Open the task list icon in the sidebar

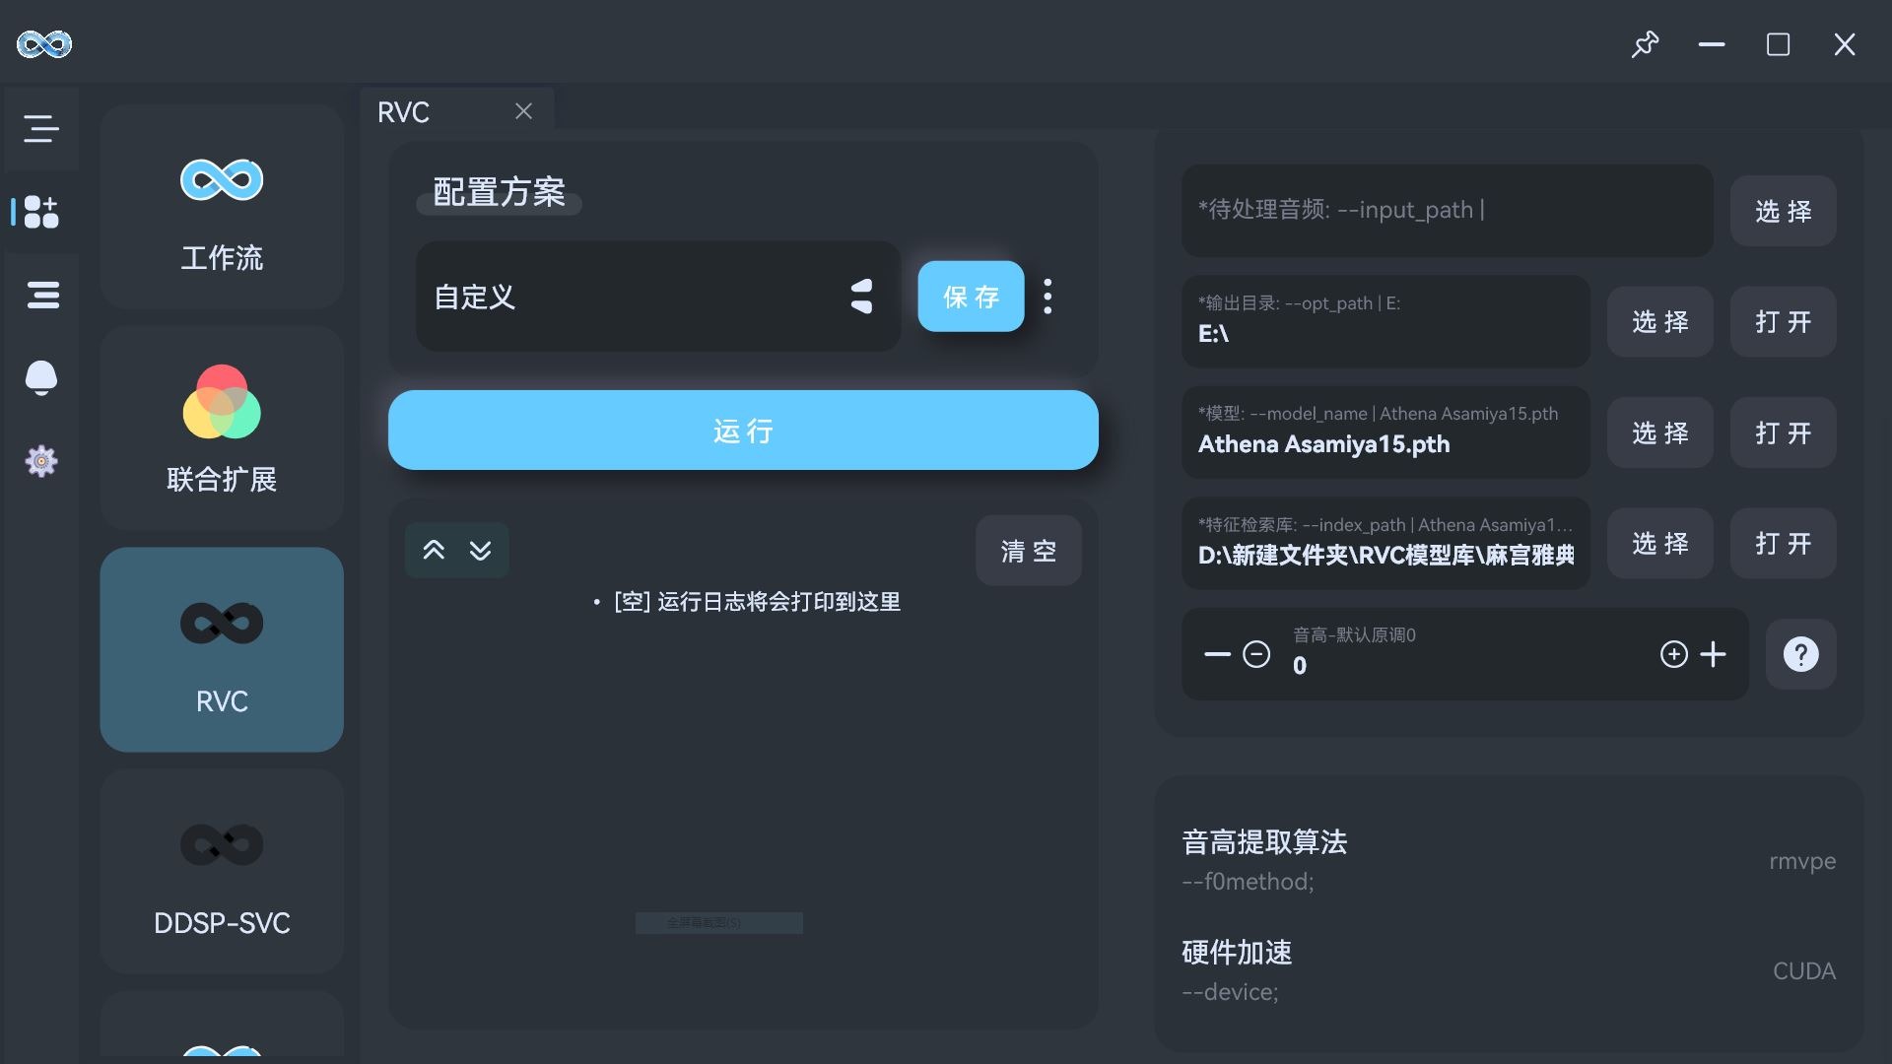[41, 295]
